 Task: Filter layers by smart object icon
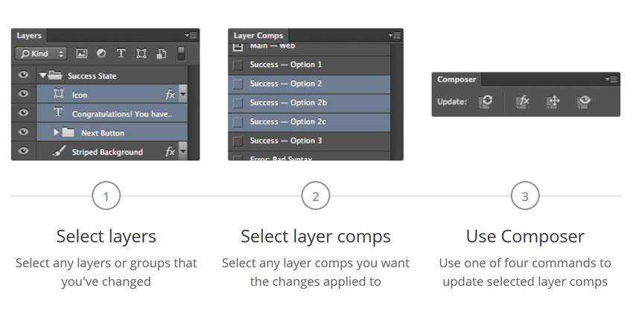pyautogui.click(x=161, y=54)
